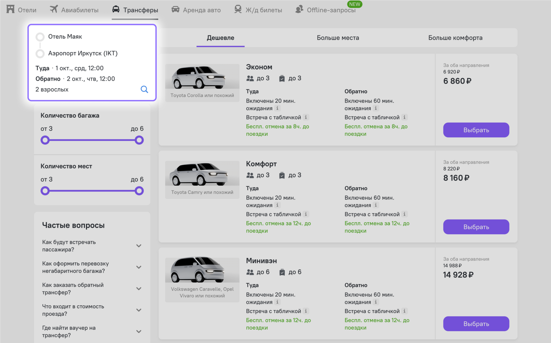Switch to the Дешевле sorting tab
The image size is (551, 343).
click(x=220, y=38)
